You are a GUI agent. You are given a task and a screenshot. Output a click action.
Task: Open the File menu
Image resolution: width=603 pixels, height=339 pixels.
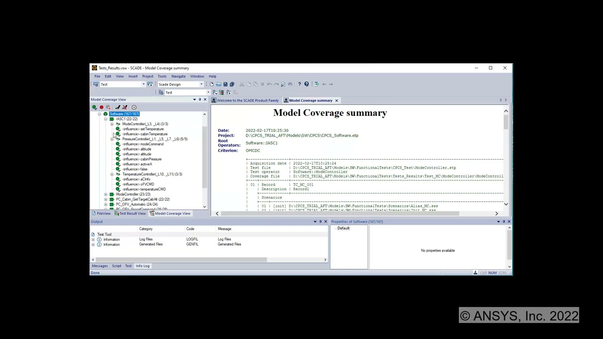coord(97,76)
